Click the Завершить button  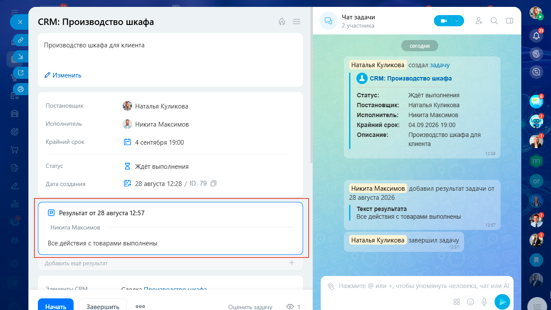(x=103, y=304)
